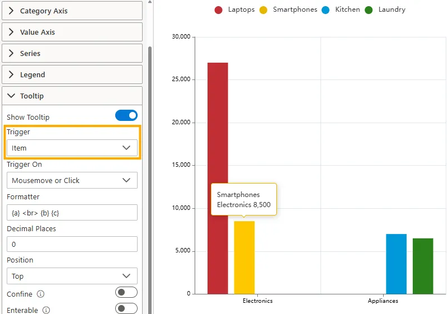This screenshot has height=314, width=448.
Task: Collapse the Tooltip section chevron
Action: coord(11,96)
